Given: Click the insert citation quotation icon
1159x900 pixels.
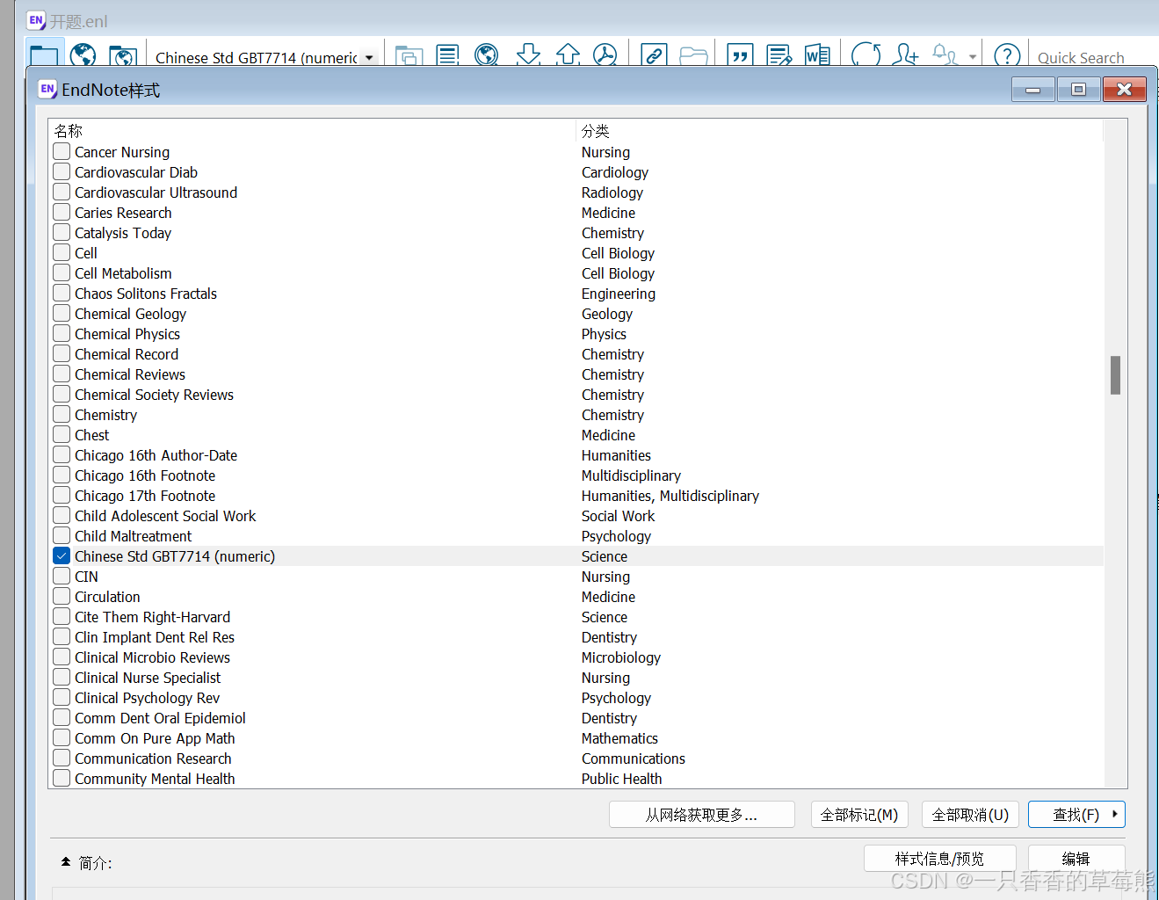Looking at the screenshot, I should [x=741, y=55].
